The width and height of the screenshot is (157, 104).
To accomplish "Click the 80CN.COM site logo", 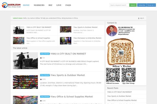I will (x=11, y=5).
